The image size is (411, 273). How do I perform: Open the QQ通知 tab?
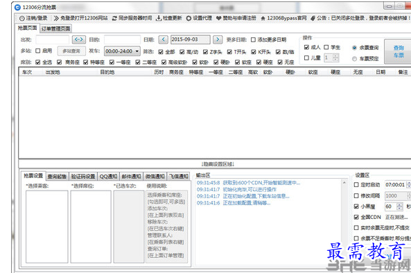pos(108,177)
